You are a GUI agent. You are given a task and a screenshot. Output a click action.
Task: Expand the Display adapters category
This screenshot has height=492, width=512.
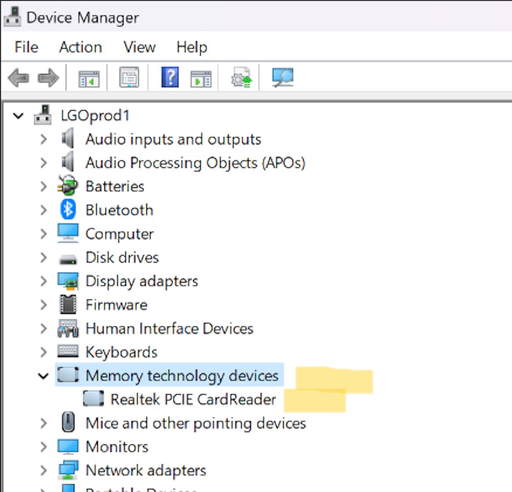[x=44, y=281]
